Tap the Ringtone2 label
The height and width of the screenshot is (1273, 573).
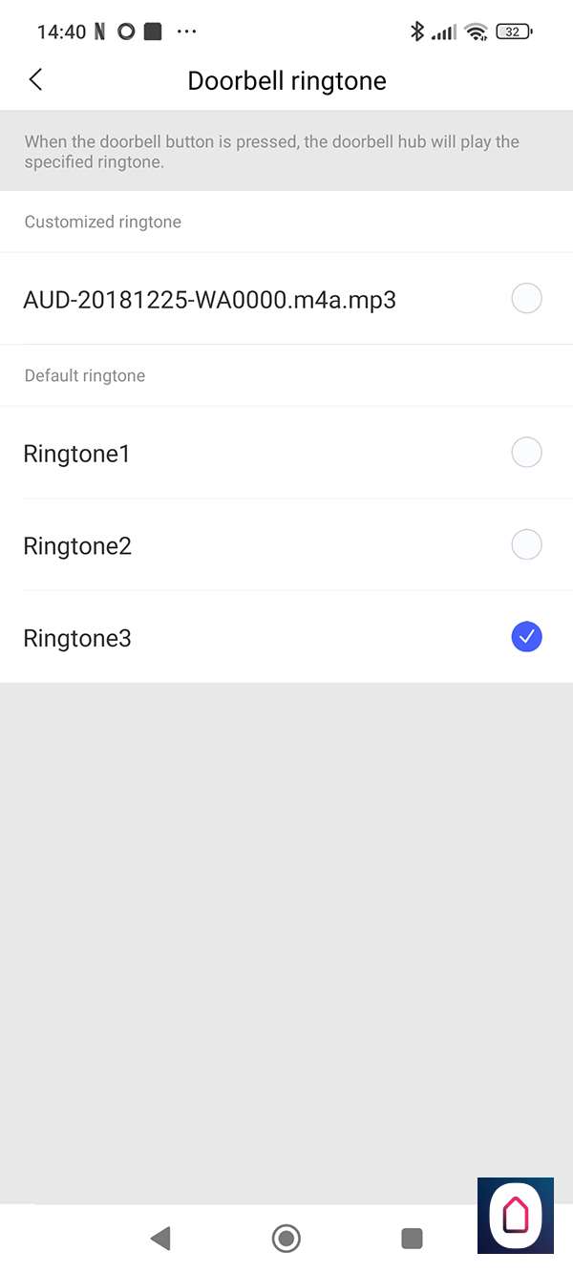coord(77,546)
